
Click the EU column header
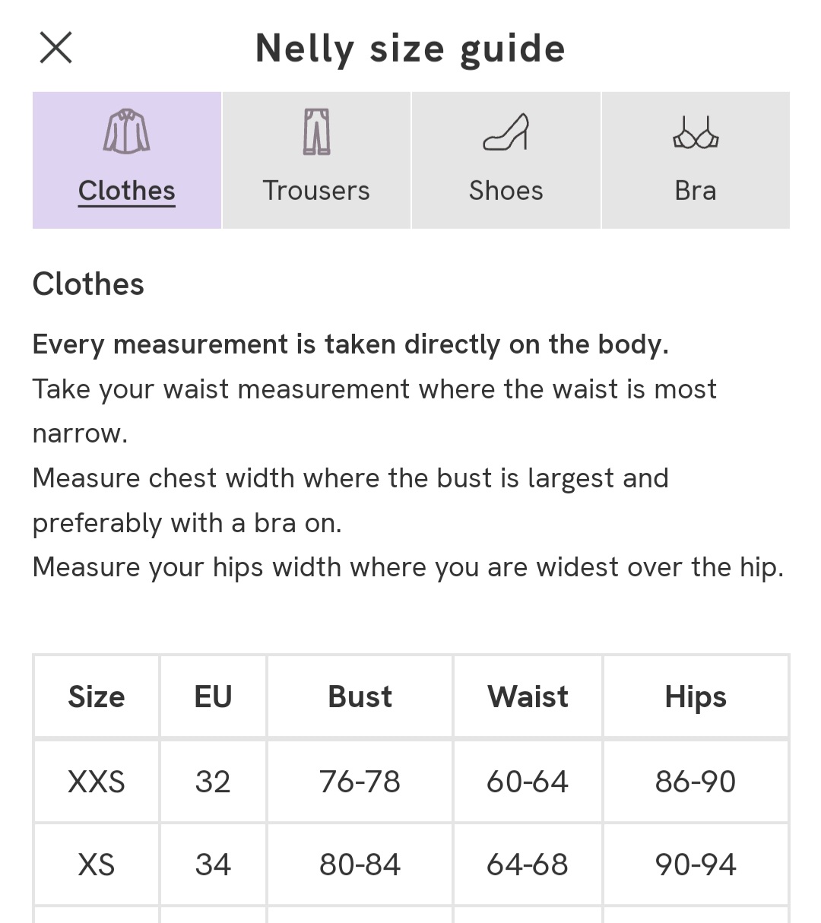tap(213, 696)
